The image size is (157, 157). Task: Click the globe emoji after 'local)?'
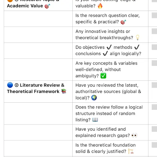click(x=94, y=98)
